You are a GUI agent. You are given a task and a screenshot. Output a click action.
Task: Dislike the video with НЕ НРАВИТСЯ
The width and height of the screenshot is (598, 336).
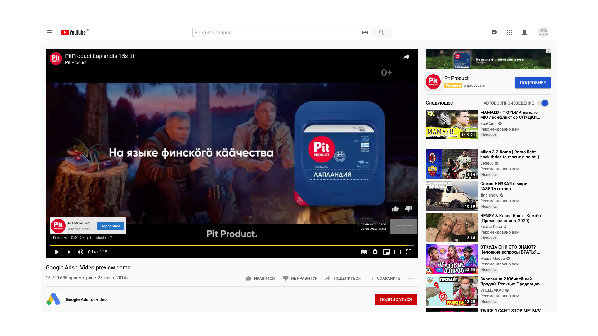300,278
